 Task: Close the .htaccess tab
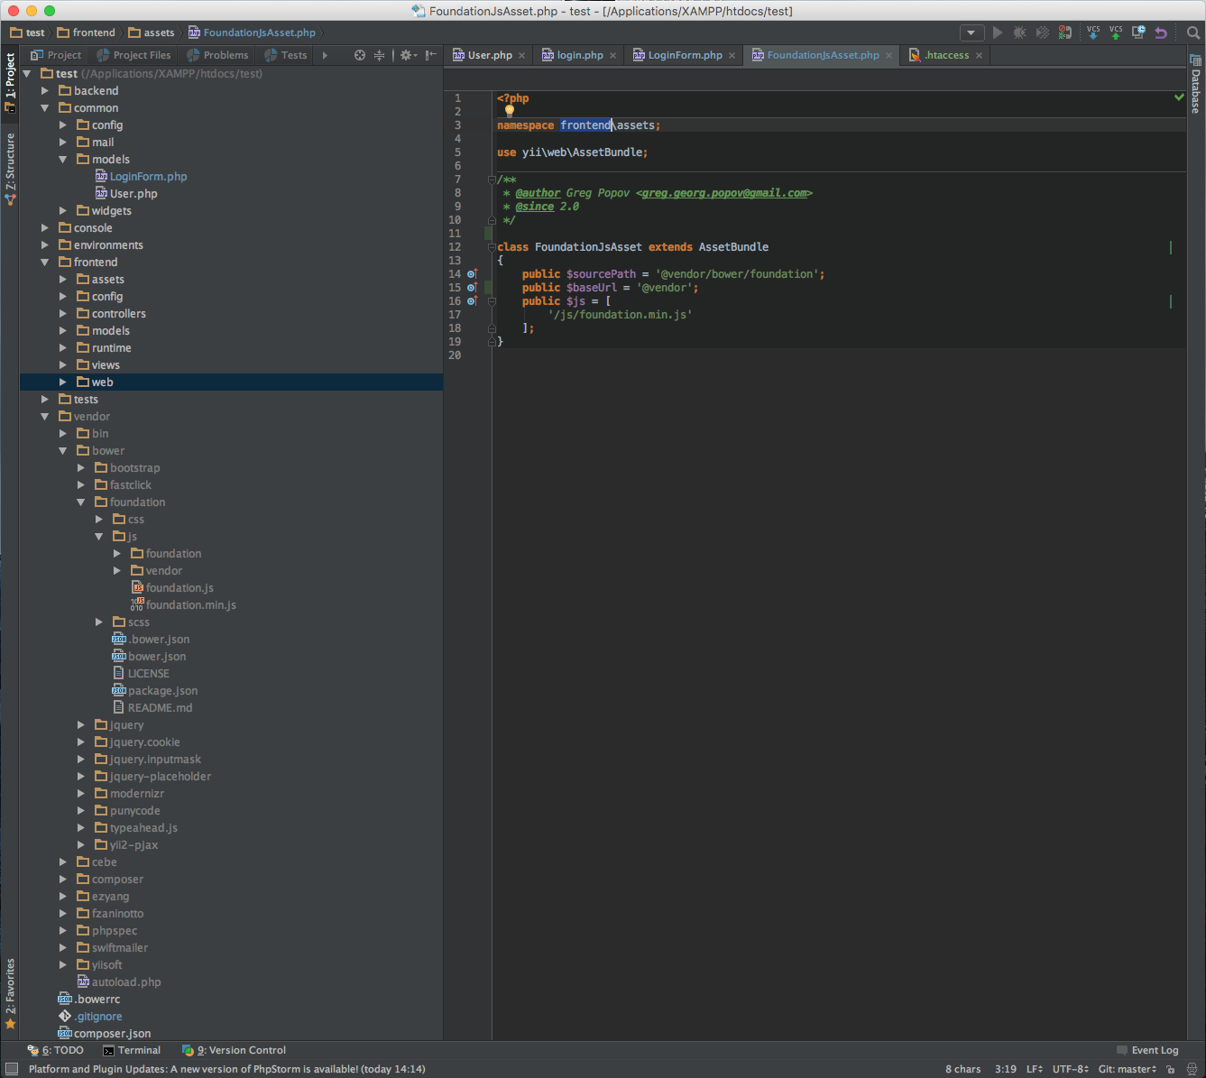tap(979, 56)
